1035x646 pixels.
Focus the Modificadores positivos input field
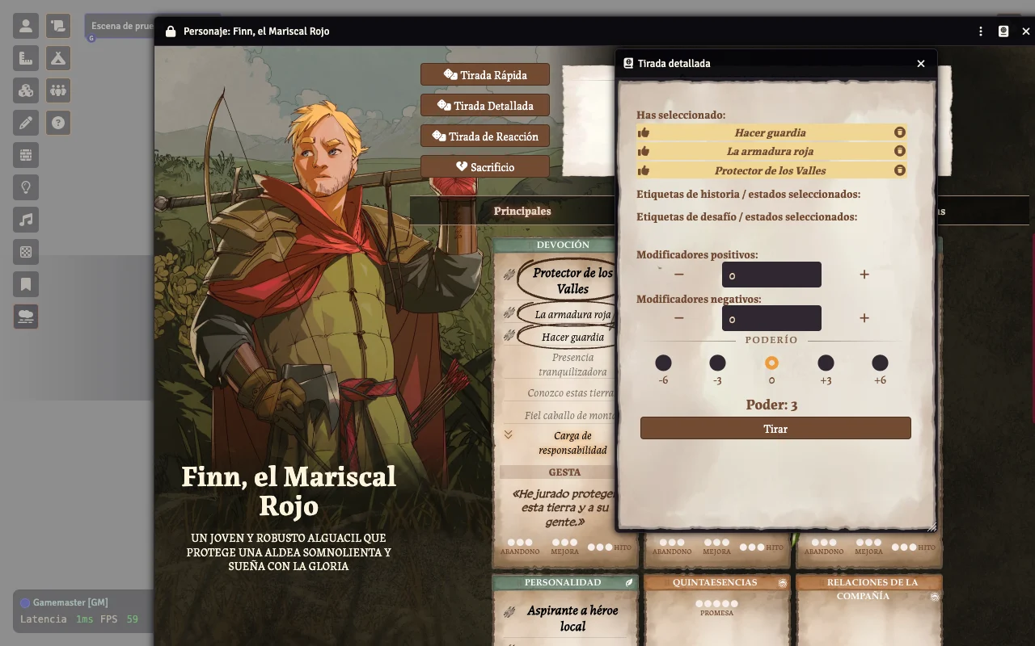(x=771, y=275)
